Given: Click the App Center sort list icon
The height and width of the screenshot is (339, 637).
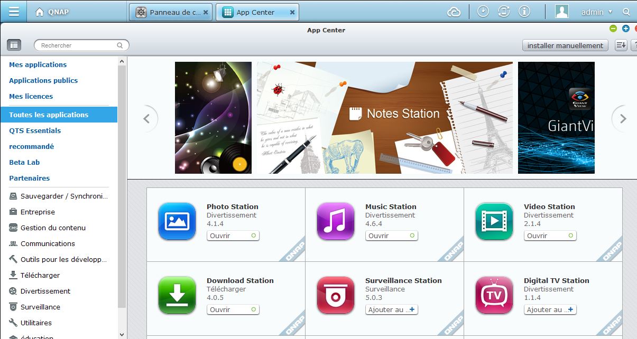Looking at the screenshot, I should (x=621, y=45).
